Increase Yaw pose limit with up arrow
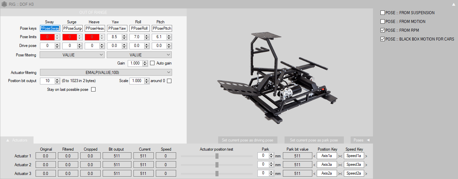Viewport: 458px width, 179px height. [x=125, y=35]
